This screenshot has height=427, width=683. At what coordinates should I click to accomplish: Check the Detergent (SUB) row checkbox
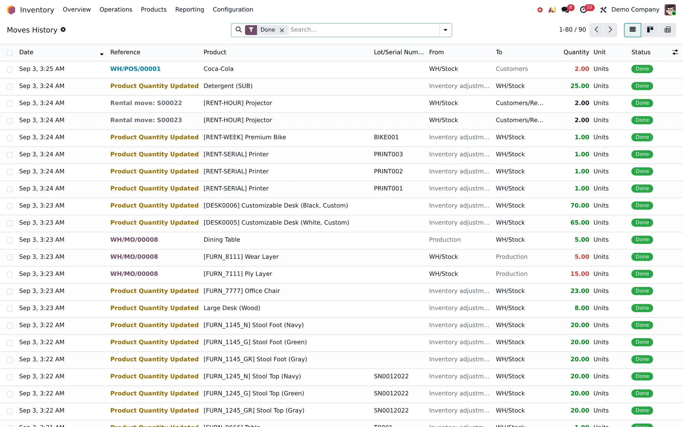[10, 86]
